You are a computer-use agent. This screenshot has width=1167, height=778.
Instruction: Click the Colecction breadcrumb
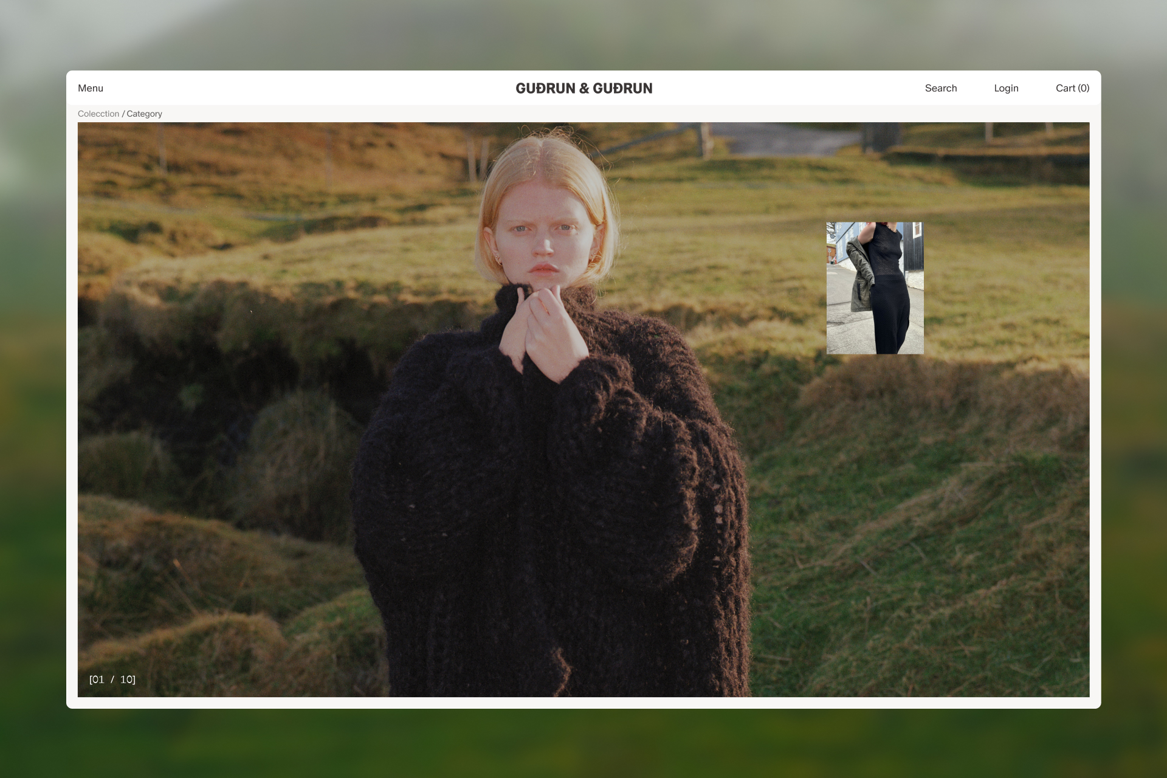98,114
